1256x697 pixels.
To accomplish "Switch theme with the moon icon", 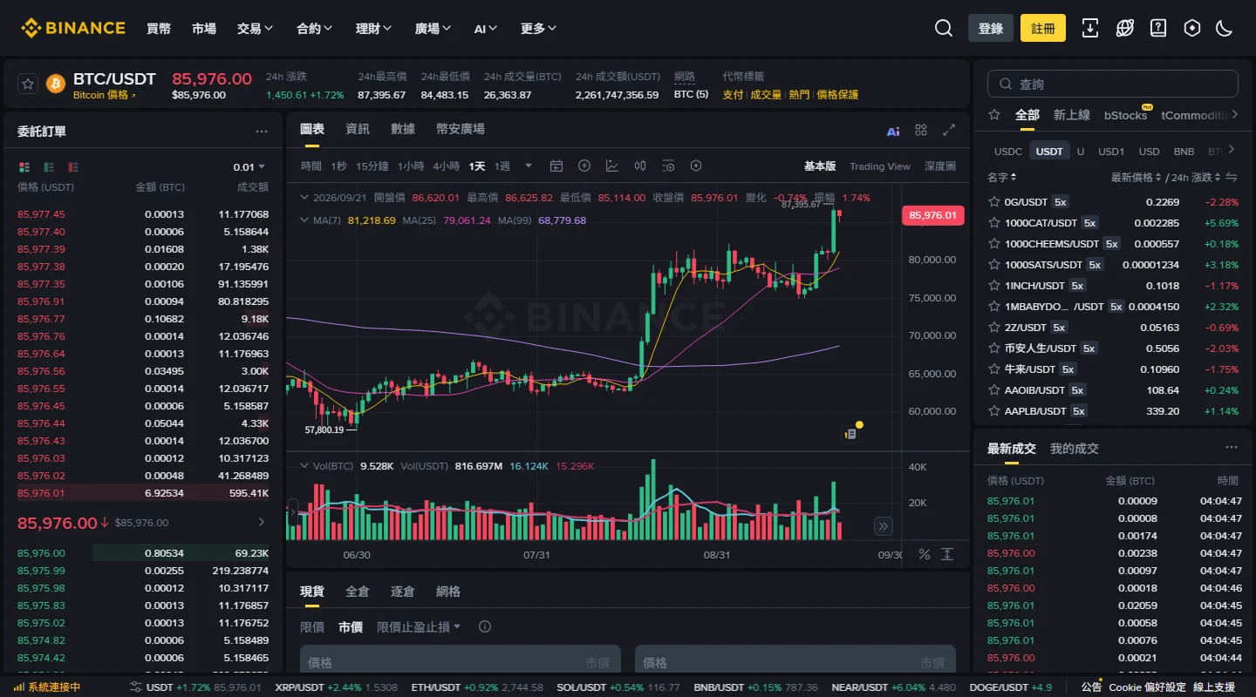I will [x=1225, y=28].
